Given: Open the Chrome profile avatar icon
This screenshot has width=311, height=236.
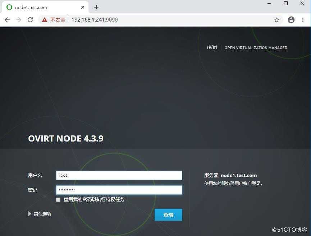Looking at the screenshot, I should tap(291, 20).
